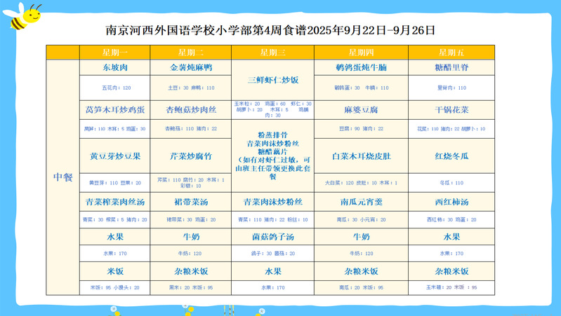
Task: Click the 粉蒸排骨 allergy substitute meal note
Action: tap(272, 156)
